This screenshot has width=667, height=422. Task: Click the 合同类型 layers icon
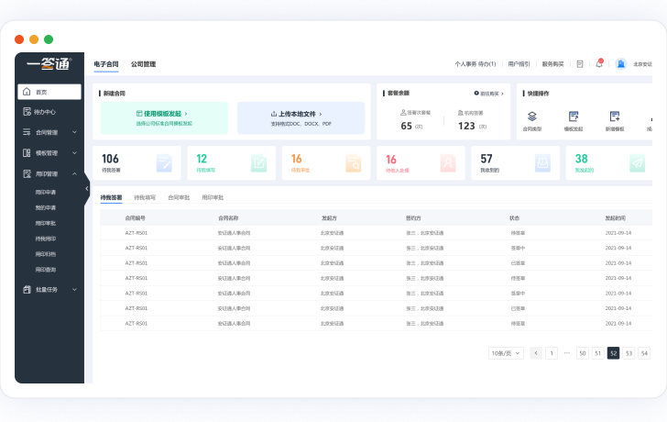coord(532,117)
